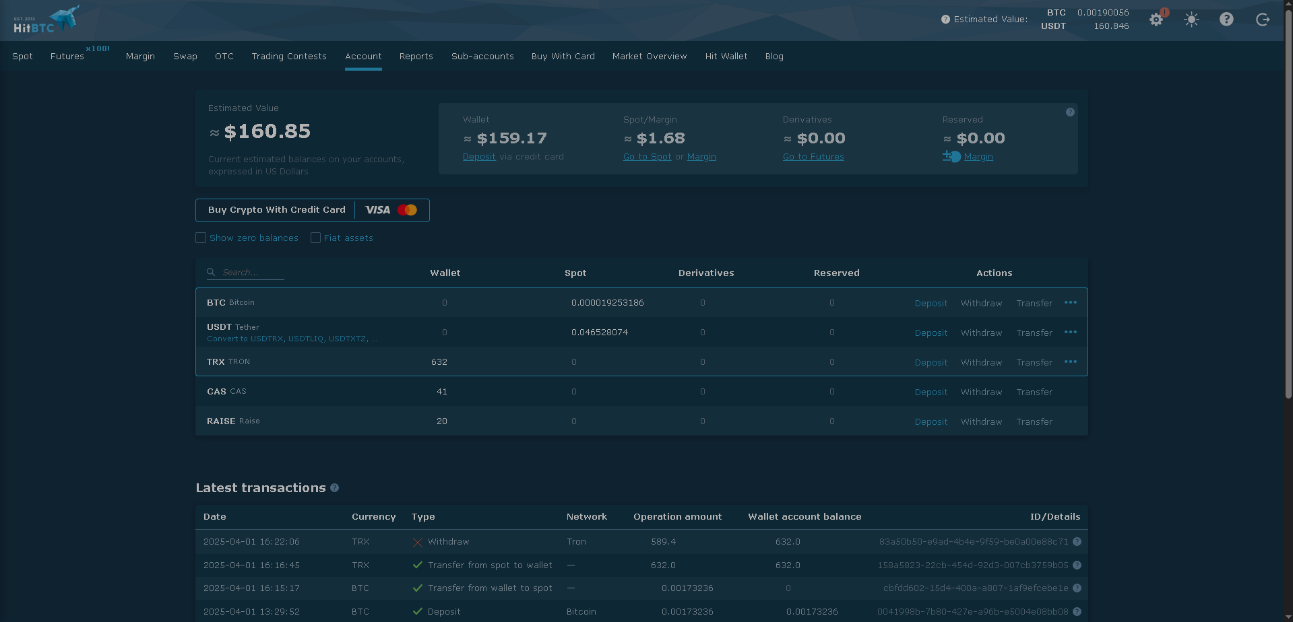Click TRX wallet balance 632
The width and height of the screenshot is (1293, 622).
tap(439, 362)
